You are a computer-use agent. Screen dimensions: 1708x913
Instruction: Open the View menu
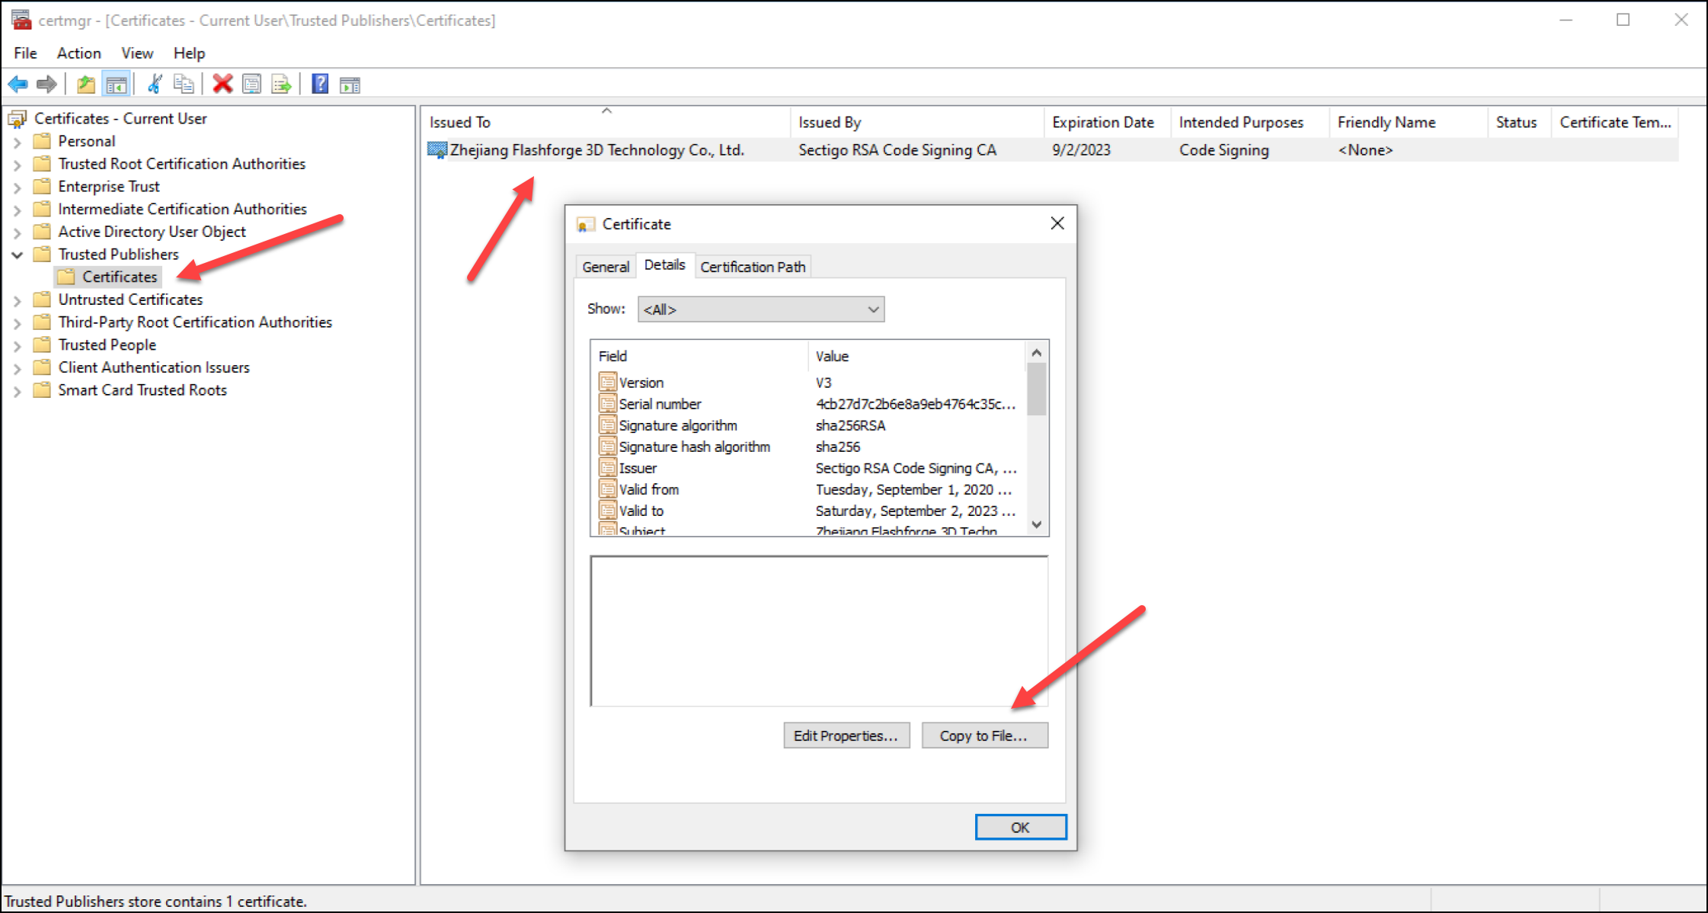tap(137, 53)
